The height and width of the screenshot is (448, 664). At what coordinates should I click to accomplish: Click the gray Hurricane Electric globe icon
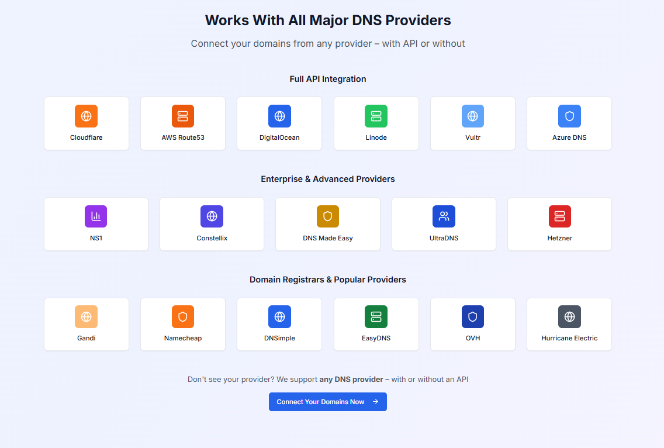pos(569,316)
